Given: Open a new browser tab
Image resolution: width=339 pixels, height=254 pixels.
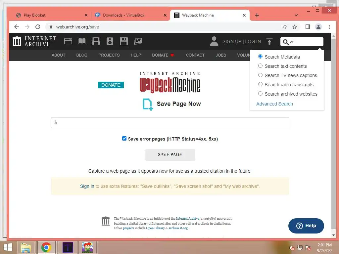Looking at the screenshot, I should 257,15.
